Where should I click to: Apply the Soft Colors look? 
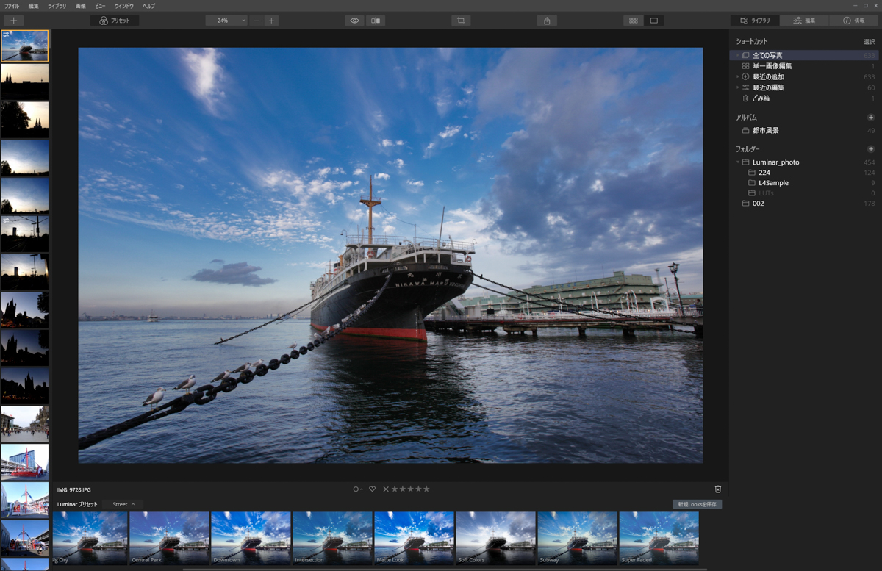(495, 539)
